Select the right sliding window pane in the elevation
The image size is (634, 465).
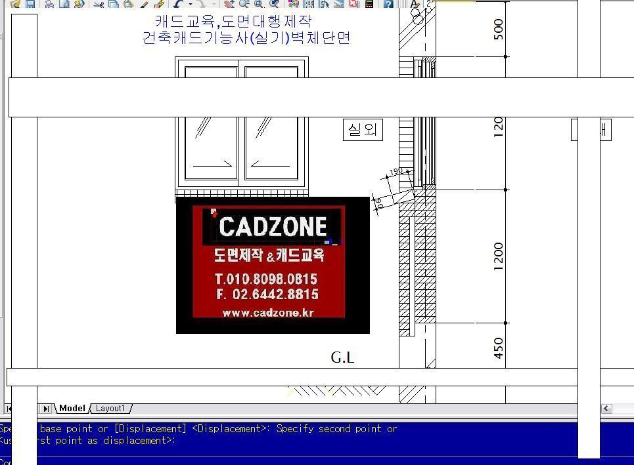coord(271,148)
